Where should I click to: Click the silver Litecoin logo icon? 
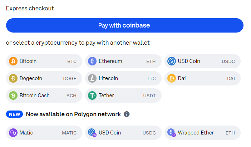[92, 78]
